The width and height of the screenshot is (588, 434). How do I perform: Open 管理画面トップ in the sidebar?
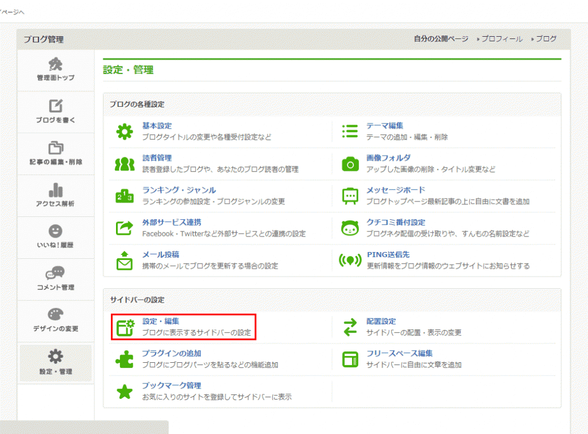click(56, 70)
